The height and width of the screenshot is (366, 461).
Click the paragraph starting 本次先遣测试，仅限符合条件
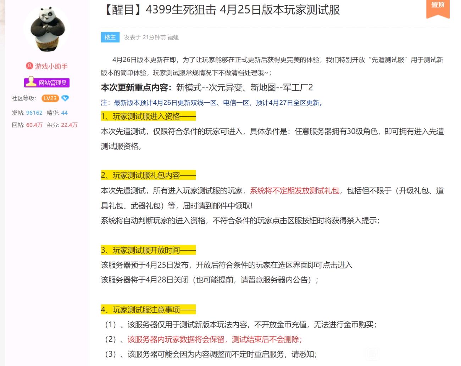[x=272, y=139]
